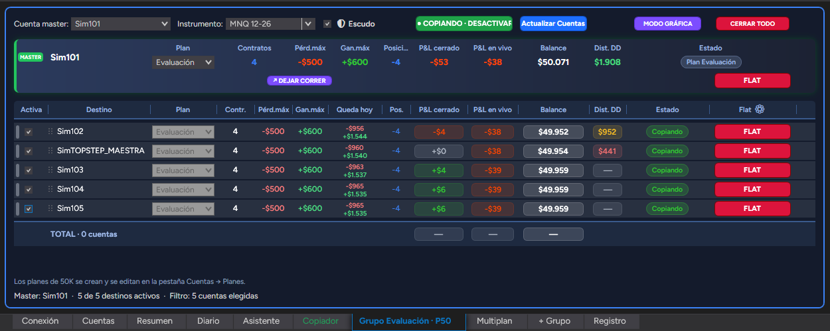Switch to the Multiplan tab
830x331 pixels.
(x=494, y=321)
